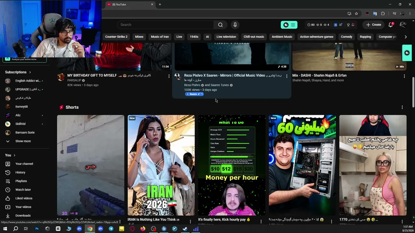Select the Mixes chip
This screenshot has height=233, width=415.
pos(139,37)
